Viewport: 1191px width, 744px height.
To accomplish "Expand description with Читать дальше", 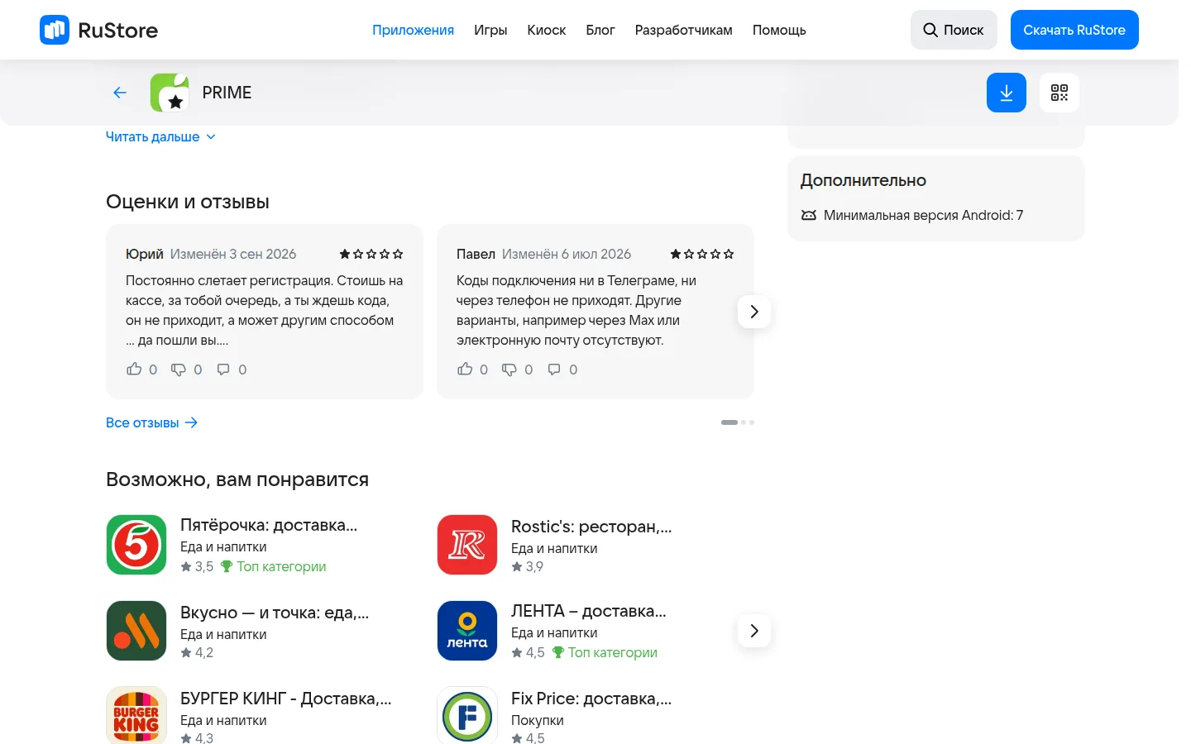I will (160, 136).
